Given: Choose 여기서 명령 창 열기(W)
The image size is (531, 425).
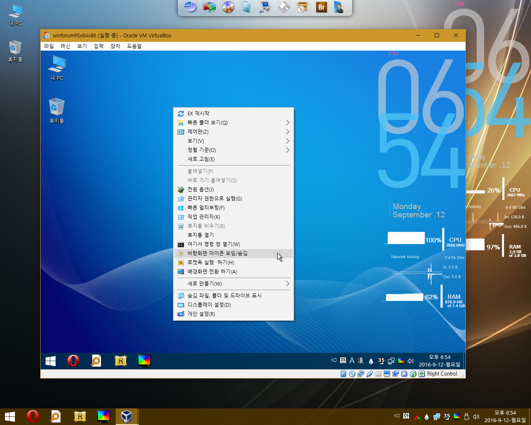Looking at the screenshot, I should 234,244.
